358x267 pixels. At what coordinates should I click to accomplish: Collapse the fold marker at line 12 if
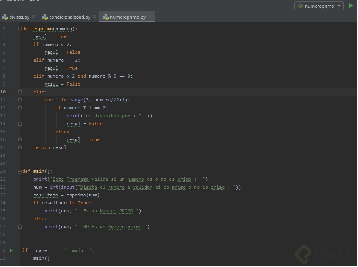20,108
